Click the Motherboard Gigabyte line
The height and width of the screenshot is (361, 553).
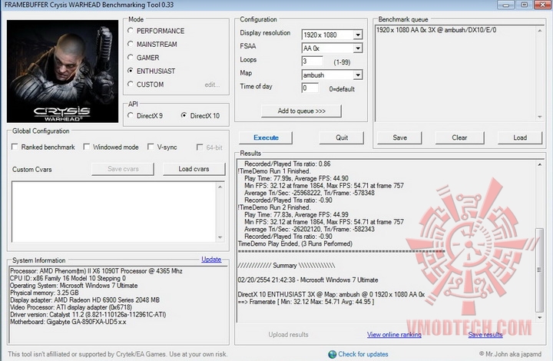click(68, 322)
